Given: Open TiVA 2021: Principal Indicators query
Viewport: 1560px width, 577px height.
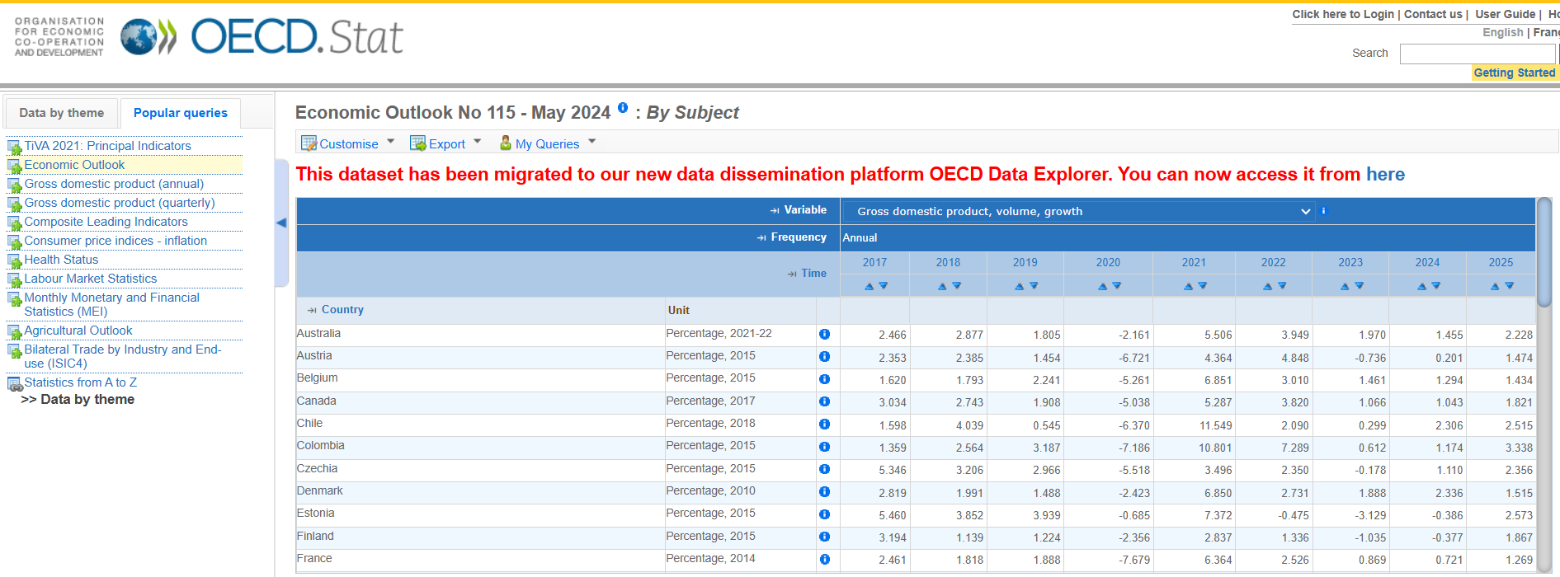Looking at the screenshot, I should [107, 146].
